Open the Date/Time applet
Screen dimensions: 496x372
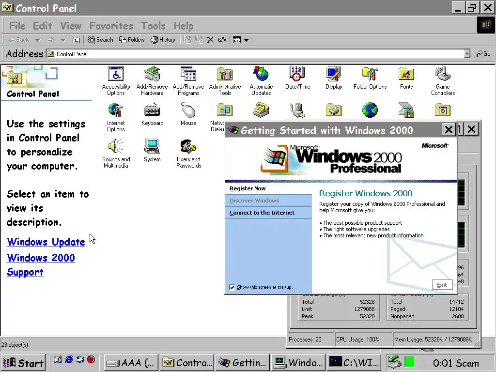(x=297, y=78)
